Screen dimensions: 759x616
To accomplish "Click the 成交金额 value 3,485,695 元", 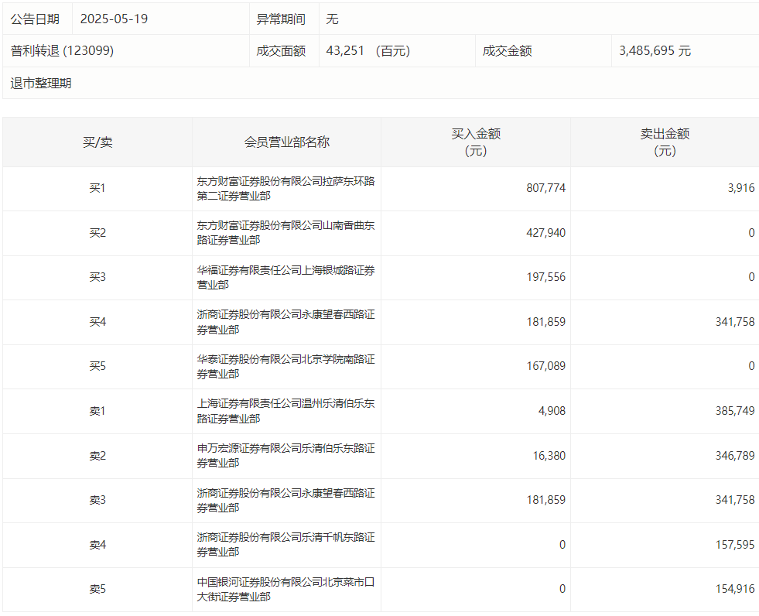I will pos(655,51).
